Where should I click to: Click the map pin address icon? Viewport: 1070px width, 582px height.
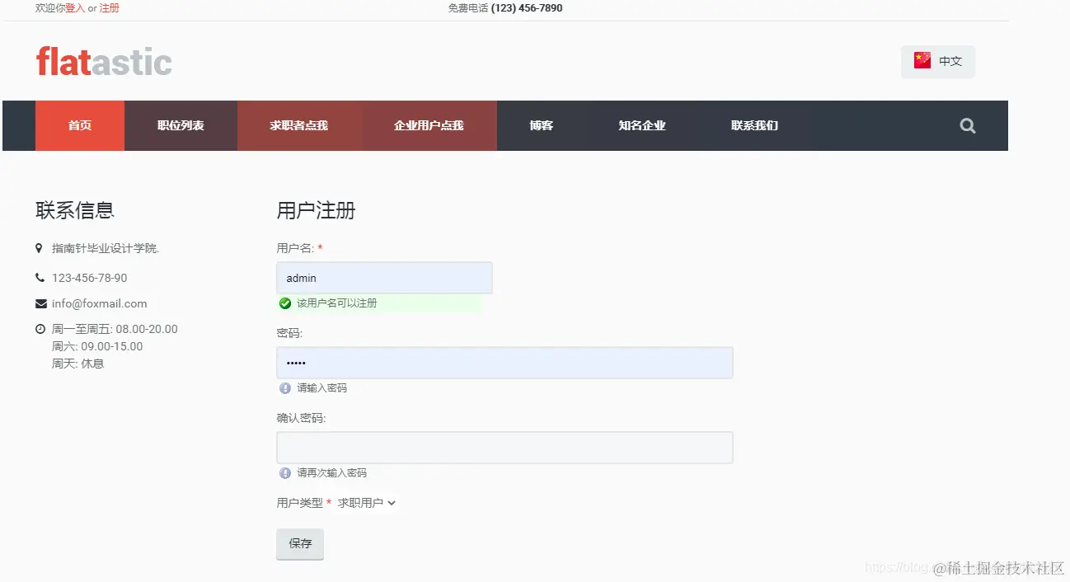[39, 248]
